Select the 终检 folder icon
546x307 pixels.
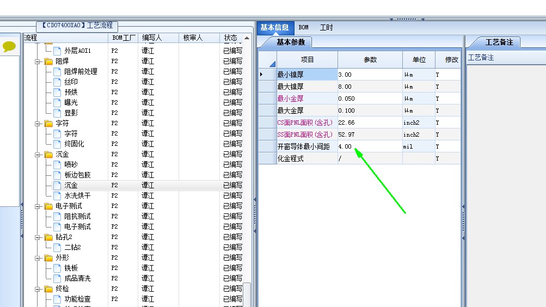49,289
